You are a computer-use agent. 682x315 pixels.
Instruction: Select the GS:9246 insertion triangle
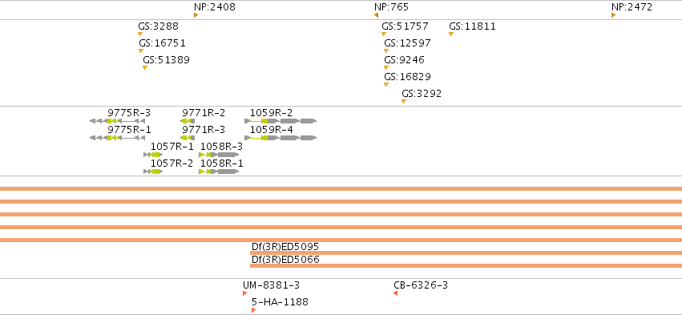[x=386, y=68]
